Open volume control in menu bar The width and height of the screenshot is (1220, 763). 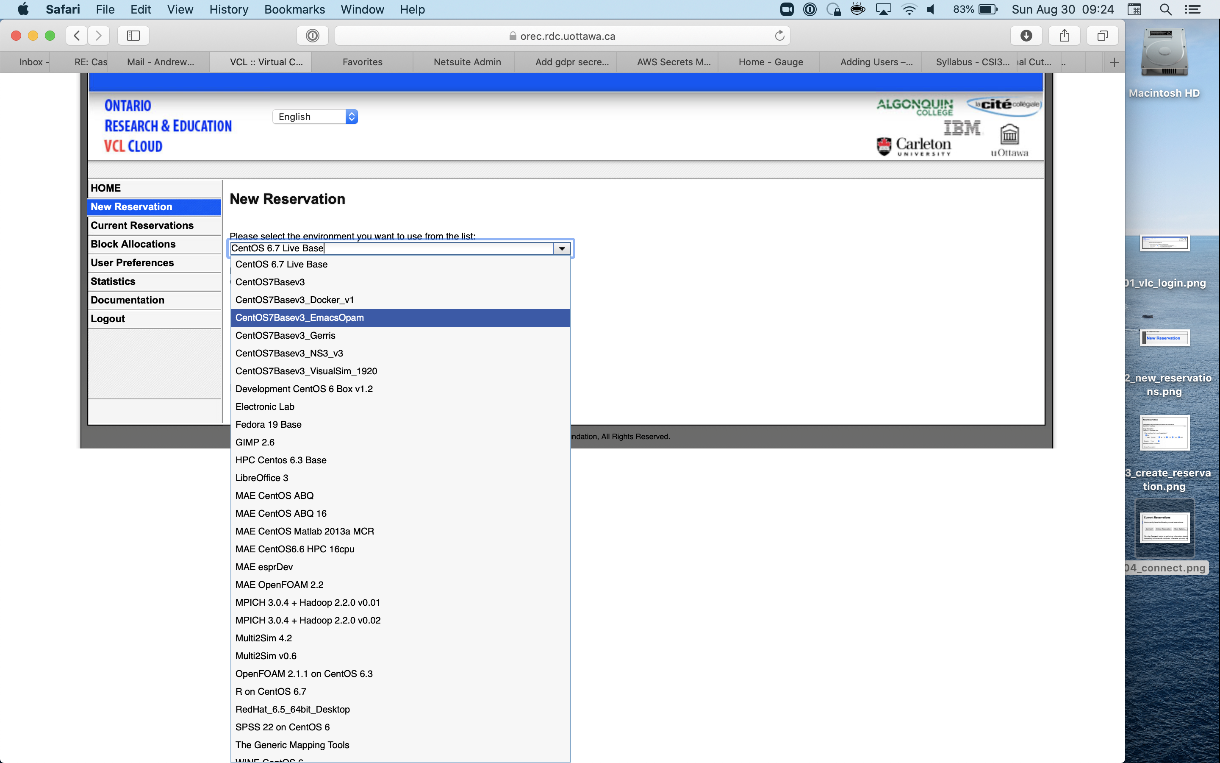[x=931, y=9]
